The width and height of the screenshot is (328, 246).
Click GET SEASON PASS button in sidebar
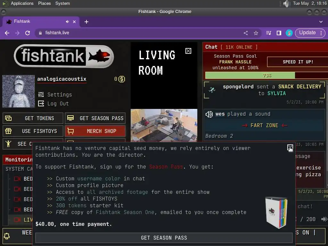[95, 118]
